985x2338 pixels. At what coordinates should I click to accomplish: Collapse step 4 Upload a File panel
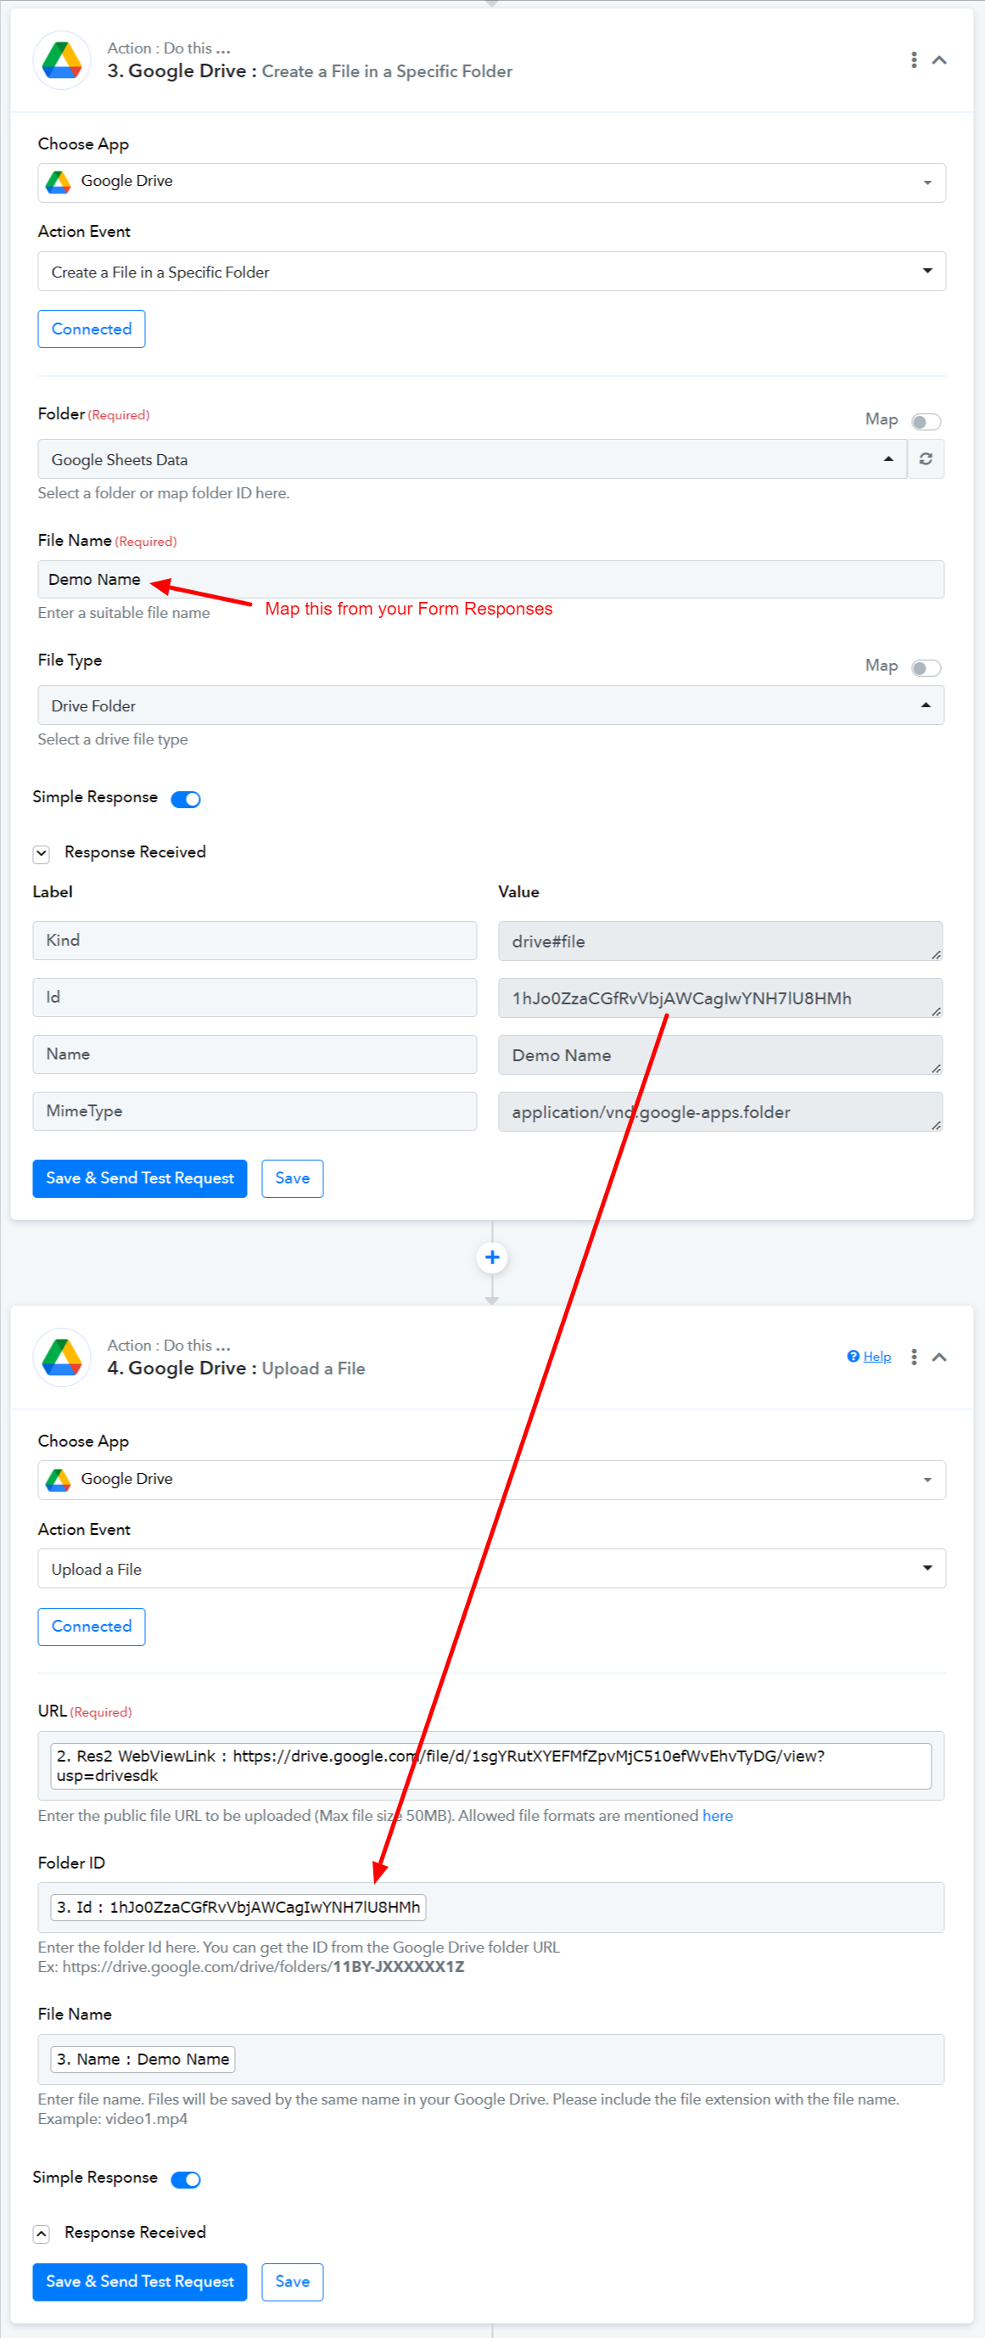(x=940, y=1357)
